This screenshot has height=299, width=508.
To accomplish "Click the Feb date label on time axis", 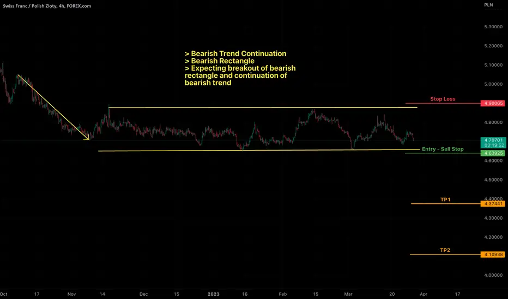I will [283, 294].
